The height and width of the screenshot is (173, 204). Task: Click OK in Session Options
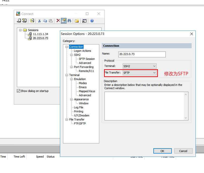[162, 151]
